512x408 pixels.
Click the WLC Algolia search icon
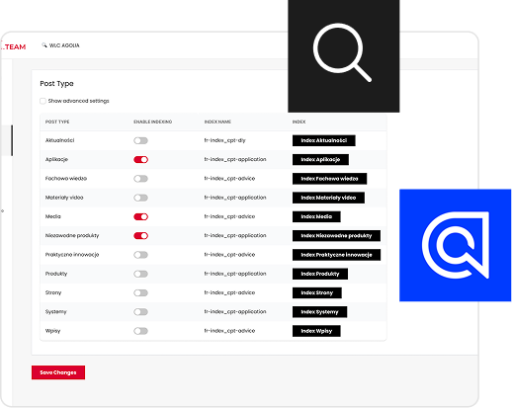[x=44, y=45]
